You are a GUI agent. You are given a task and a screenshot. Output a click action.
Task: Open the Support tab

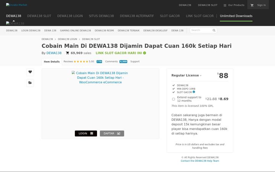click(x=135, y=62)
